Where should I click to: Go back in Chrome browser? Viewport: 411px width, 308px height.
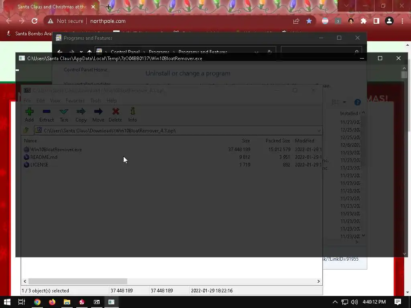[9, 21]
